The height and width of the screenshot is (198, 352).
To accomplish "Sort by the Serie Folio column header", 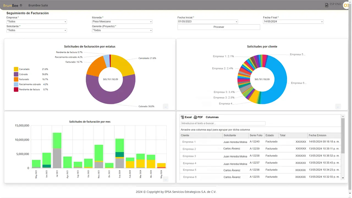I will pos(256,135).
